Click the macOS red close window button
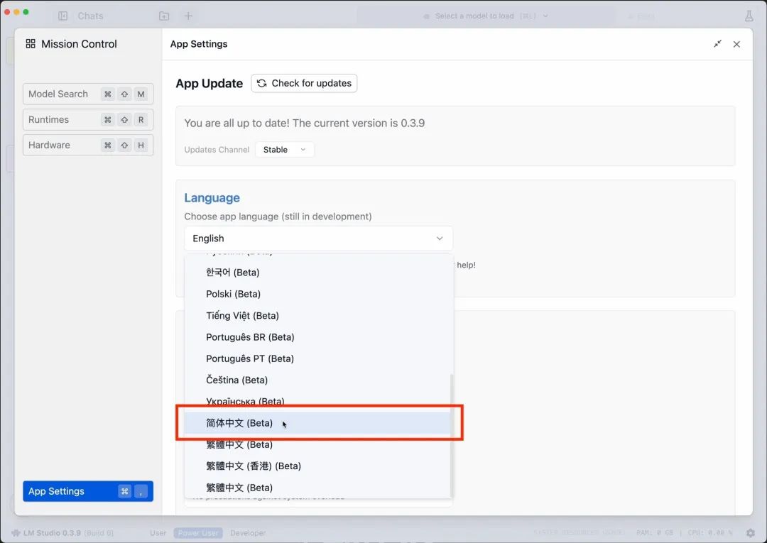Viewport: 767px width, 543px height. pos(7,12)
